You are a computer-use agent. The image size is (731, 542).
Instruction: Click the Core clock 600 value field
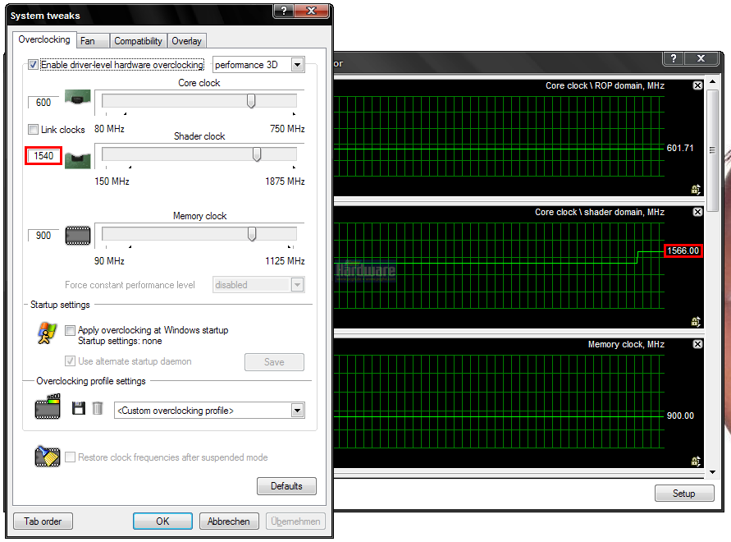43,102
